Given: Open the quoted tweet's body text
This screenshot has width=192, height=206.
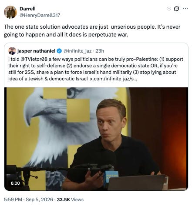Looking at the screenshot, I should 96,69.
